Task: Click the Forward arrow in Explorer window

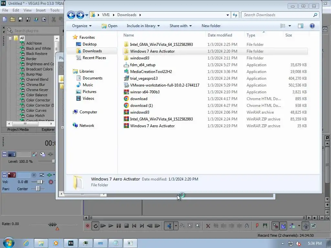Action: click(80, 15)
